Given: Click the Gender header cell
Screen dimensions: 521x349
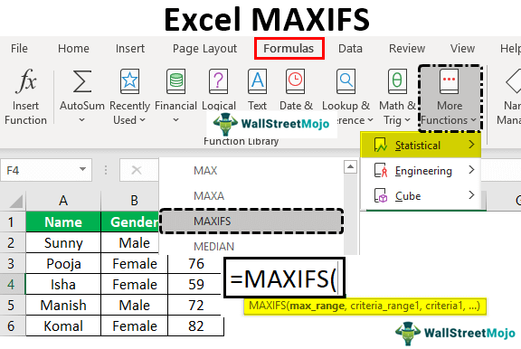Looking at the screenshot, I should point(130,222).
